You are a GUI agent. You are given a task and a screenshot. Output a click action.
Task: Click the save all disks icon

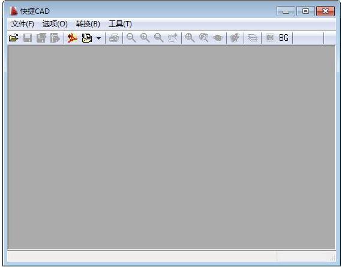pos(41,38)
